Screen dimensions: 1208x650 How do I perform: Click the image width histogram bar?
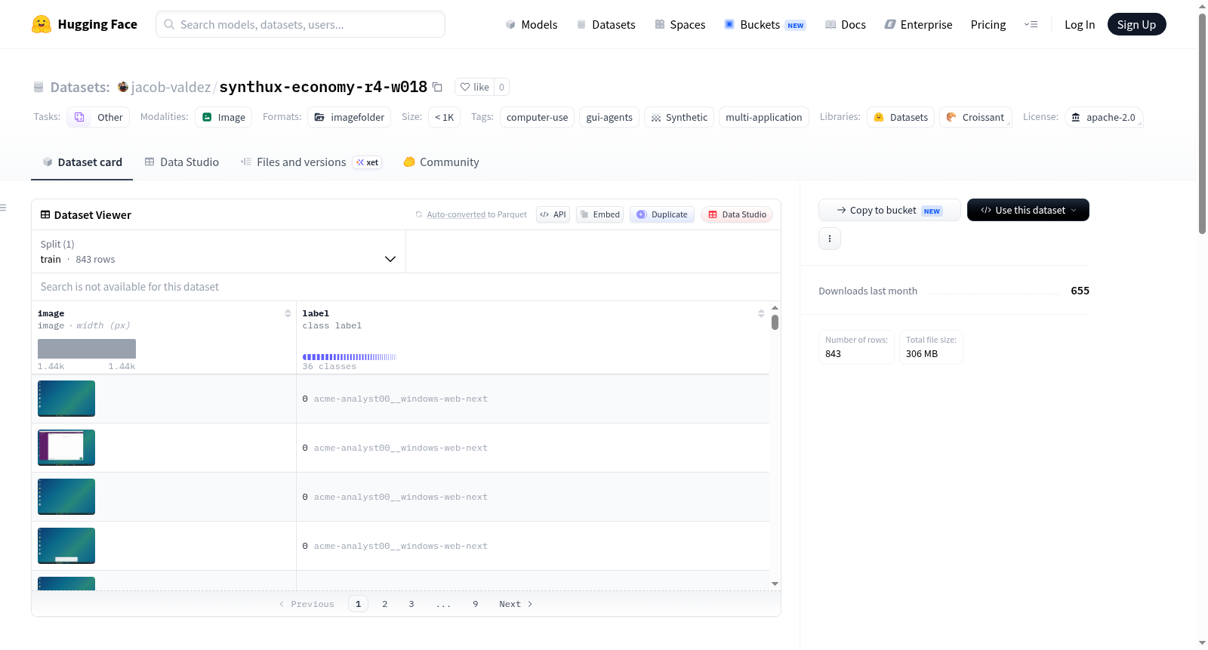coord(87,349)
